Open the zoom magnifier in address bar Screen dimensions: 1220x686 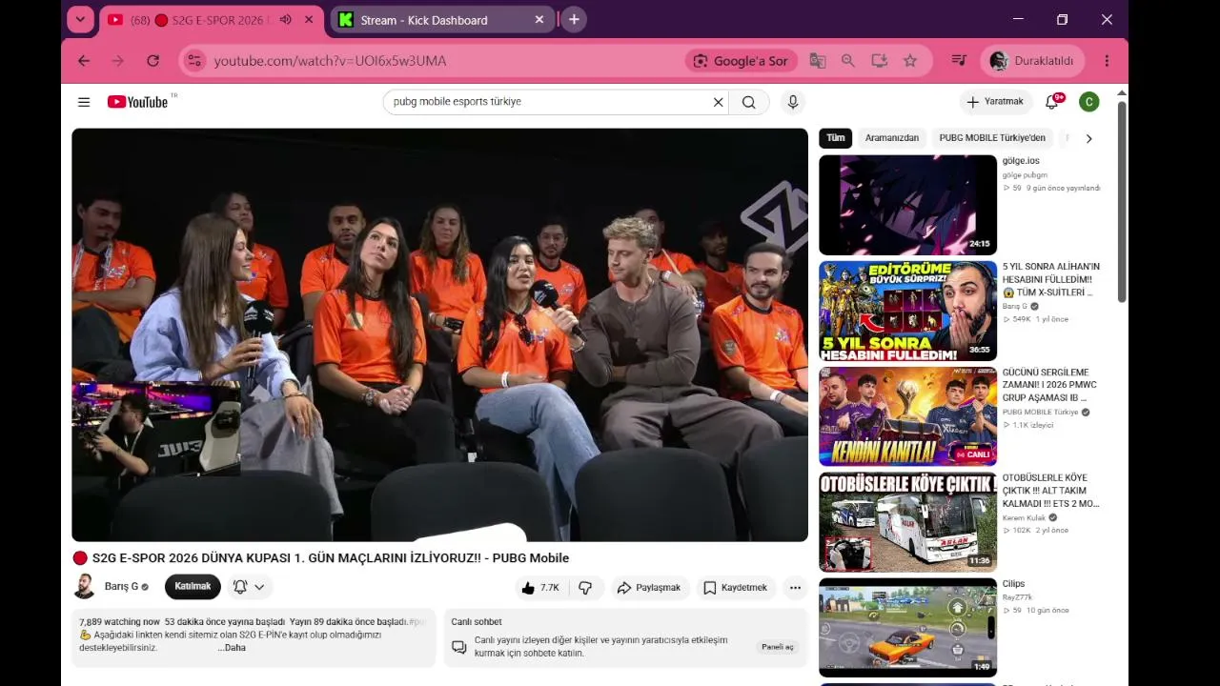pos(848,61)
